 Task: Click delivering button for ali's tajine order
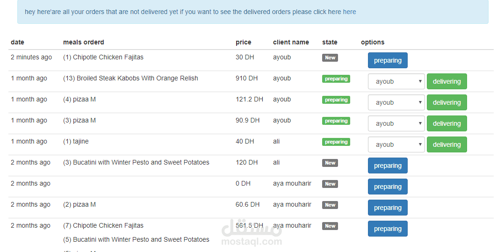point(446,144)
